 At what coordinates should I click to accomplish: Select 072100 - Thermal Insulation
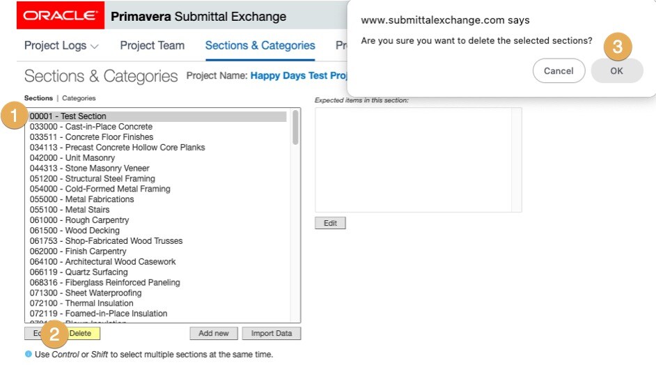[157, 303]
